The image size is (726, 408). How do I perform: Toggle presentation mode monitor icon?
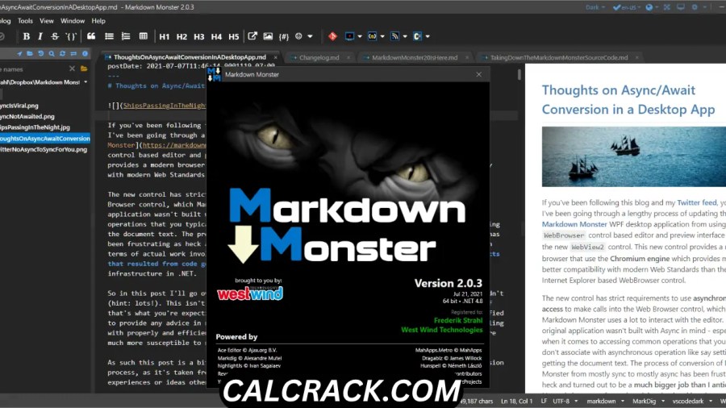(681, 7)
